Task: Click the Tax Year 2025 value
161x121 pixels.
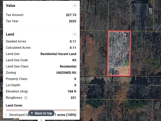Action: [x=72, y=21]
